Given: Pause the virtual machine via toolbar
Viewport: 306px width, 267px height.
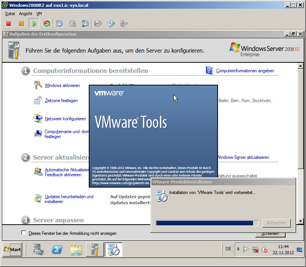Looking at the screenshot, I should pos(21,24).
